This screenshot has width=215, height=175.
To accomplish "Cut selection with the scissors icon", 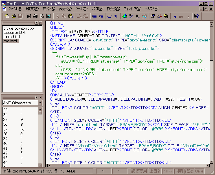I will point(57,16).
